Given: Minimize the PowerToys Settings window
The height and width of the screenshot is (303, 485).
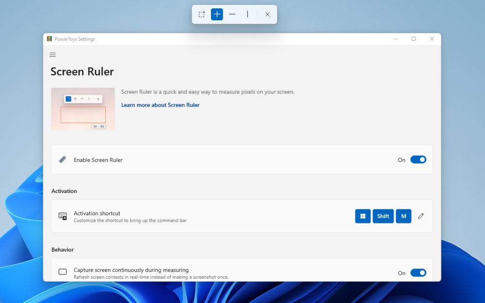Looking at the screenshot, I should (x=396, y=39).
